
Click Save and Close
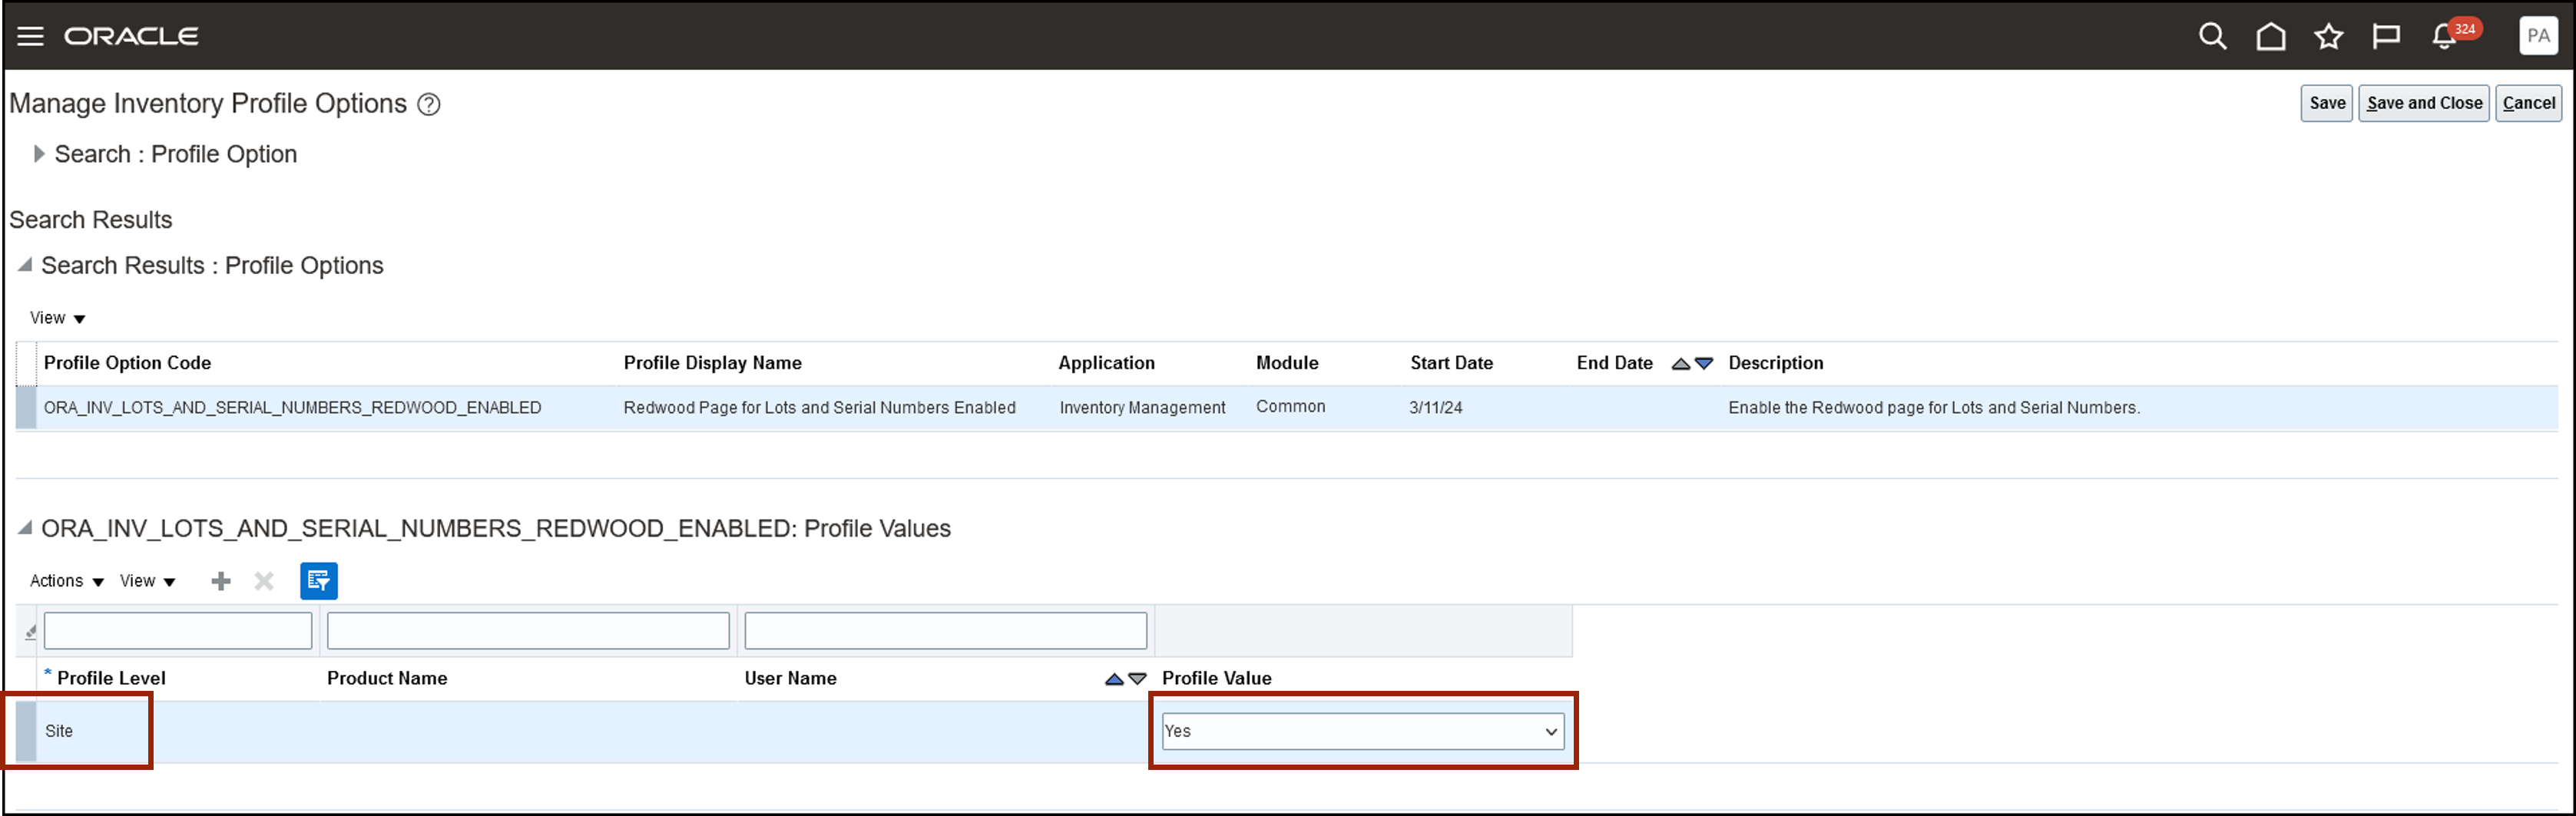click(x=2423, y=103)
